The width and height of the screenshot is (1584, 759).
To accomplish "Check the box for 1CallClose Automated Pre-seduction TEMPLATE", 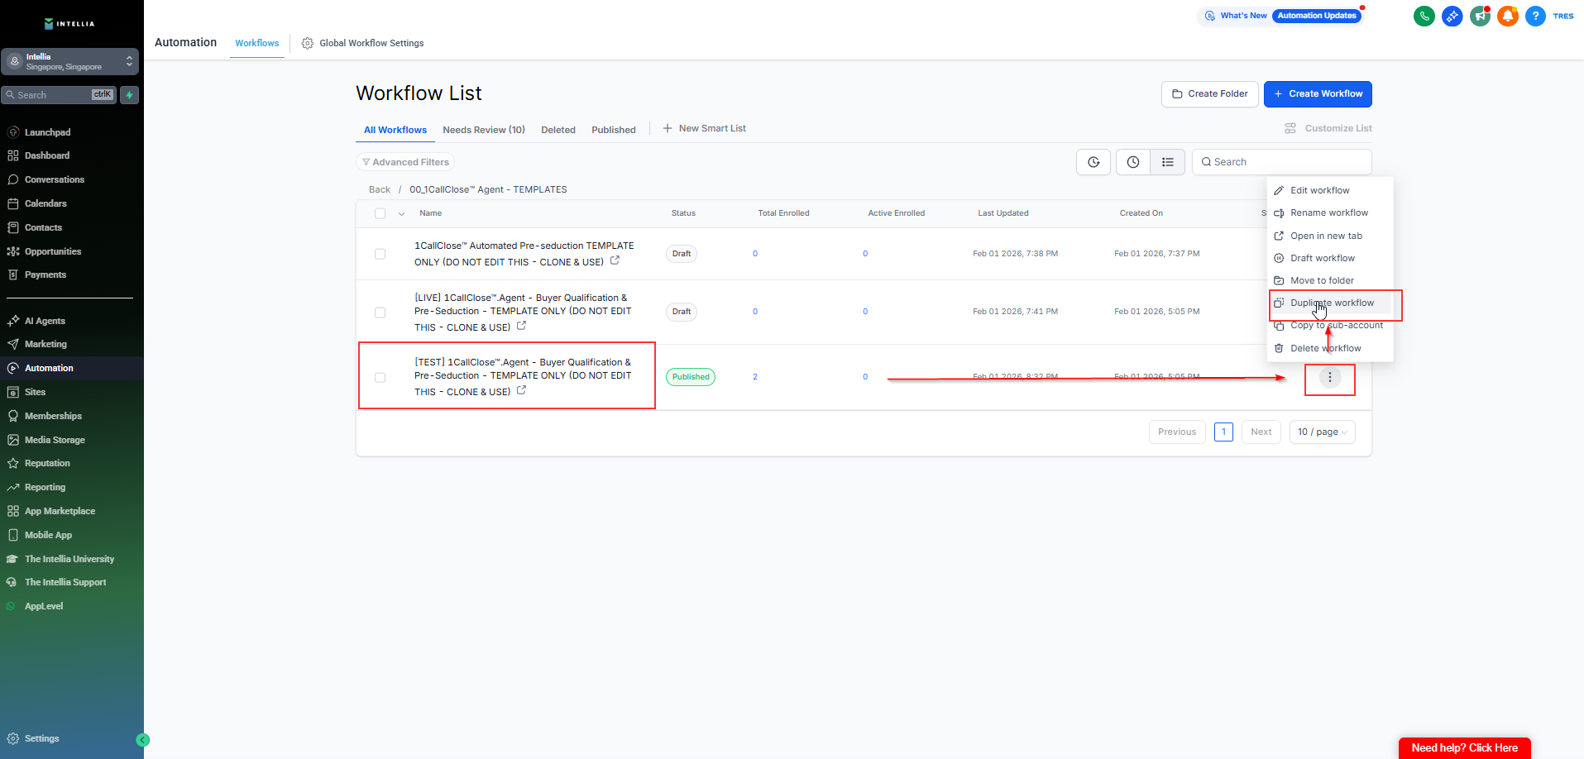I will point(380,254).
